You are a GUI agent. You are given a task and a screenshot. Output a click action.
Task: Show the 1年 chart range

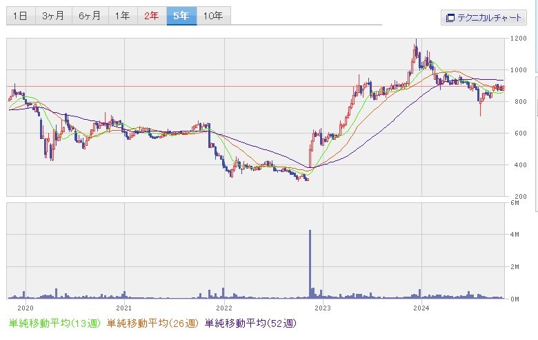pos(122,16)
